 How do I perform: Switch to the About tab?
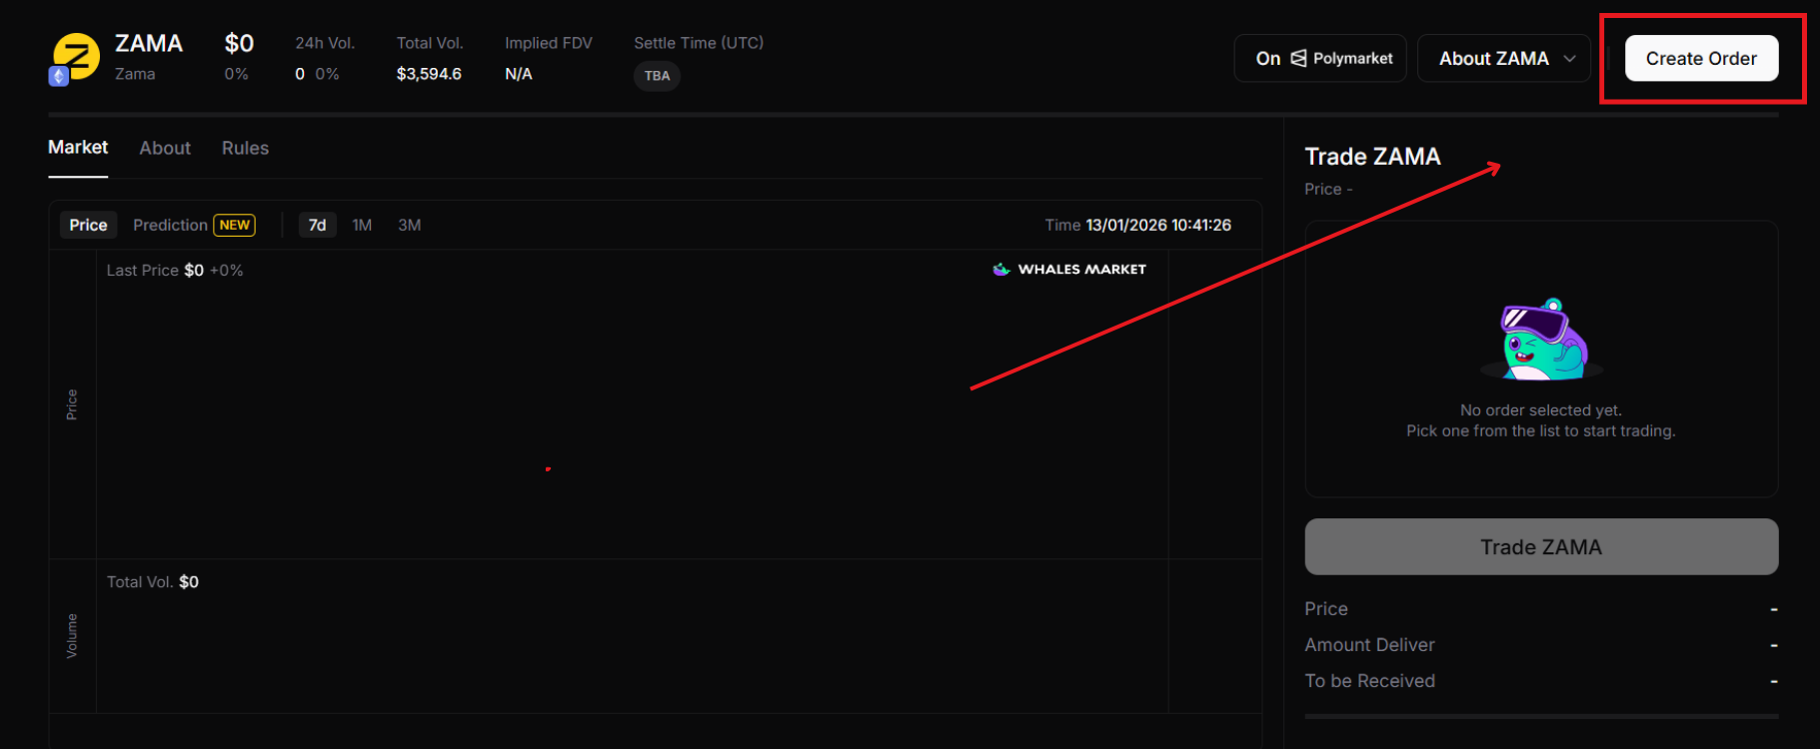point(165,148)
